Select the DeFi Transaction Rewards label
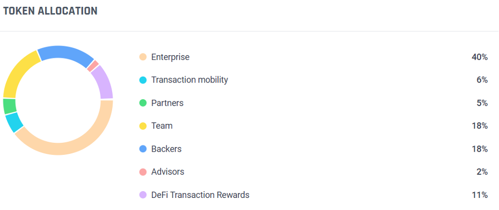The width and height of the screenshot is (499, 210). pyautogui.click(x=200, y=195)
